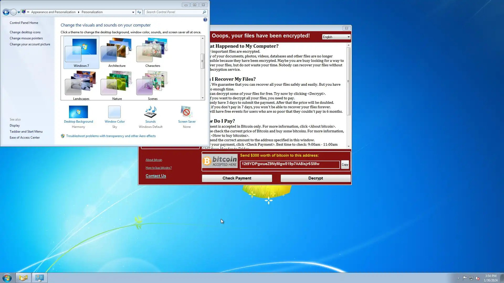Click the Decrypt button

[x=316, y=178]
